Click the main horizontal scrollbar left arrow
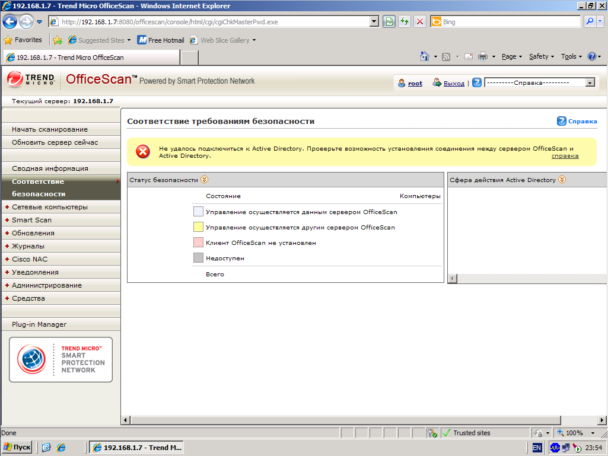 click(126, 420)
